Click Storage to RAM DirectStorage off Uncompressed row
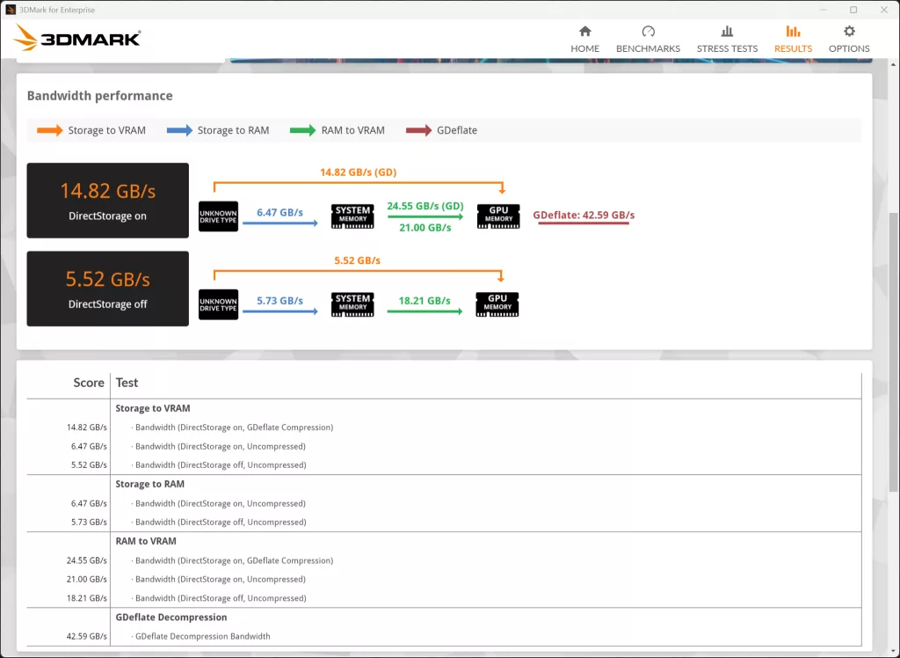Screen dimensions: 900x658 click(444, 523)
